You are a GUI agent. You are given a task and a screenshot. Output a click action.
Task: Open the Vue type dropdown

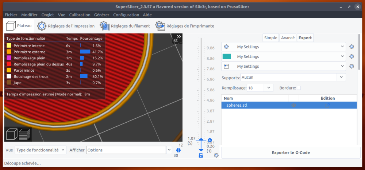[41, 150]
